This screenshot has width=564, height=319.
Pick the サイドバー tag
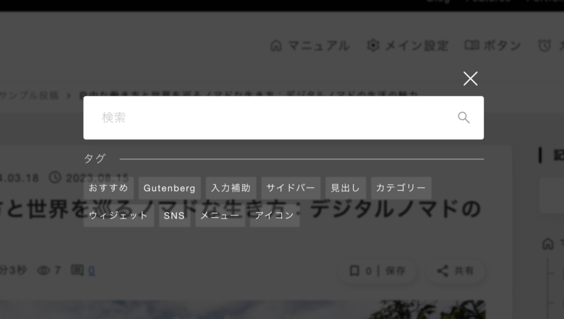[x=291, y=188]
